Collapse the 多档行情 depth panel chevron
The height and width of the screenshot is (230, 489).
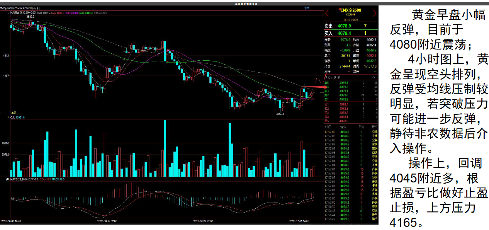click(x=374, y=77)
